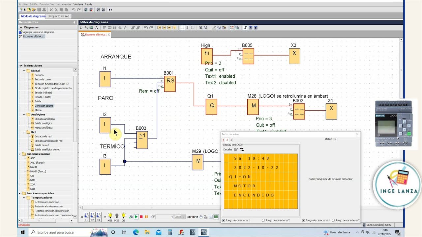
Task: Open Microsoft Edge from the taskbar
Action: pos(136,232)
